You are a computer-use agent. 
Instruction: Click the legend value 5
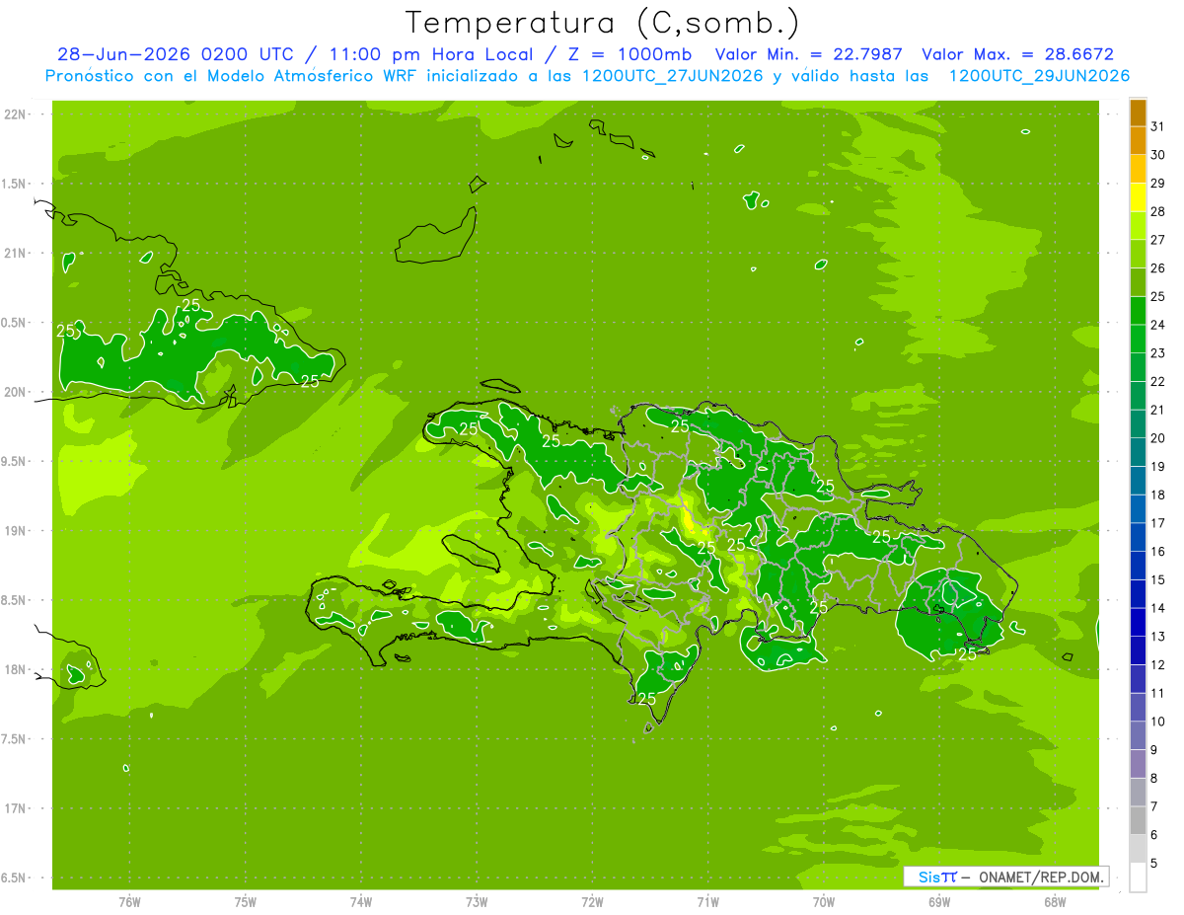(x=1154, y=864)
